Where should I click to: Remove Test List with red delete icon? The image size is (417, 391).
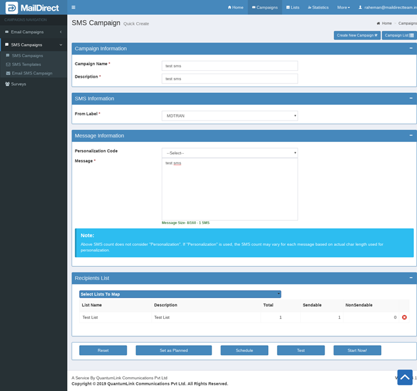404,318
